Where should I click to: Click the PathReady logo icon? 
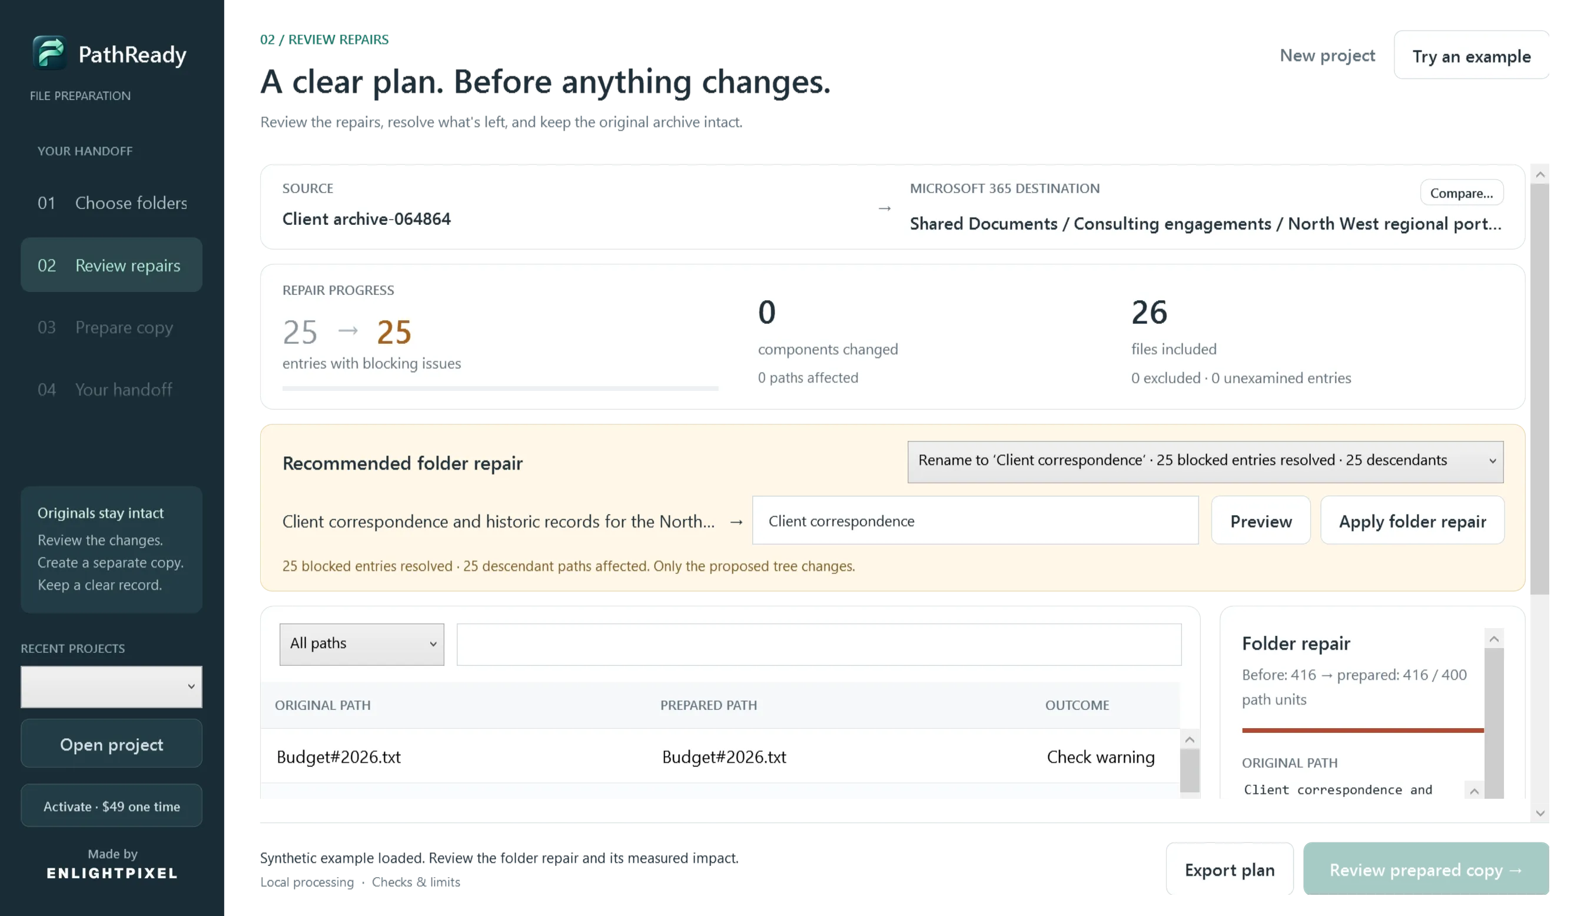tap(49, 53)
